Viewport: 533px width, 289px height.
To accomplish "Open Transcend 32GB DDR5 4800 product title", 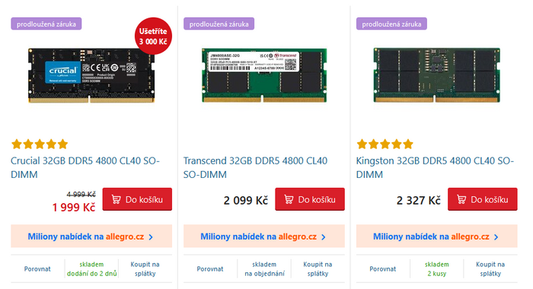I will pos(255,167).
